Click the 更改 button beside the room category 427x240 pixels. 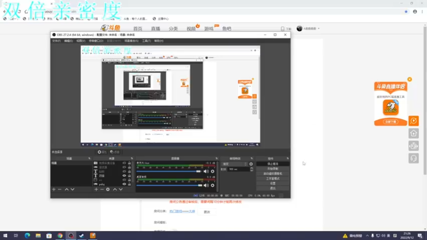tap(207, 212)
